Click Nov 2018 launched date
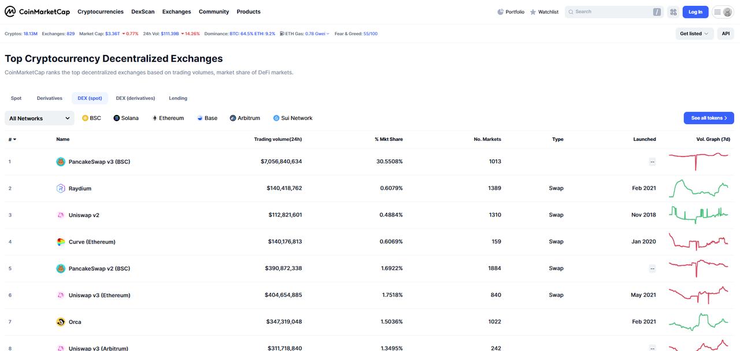The image size is (740, 351). point(643,215)
